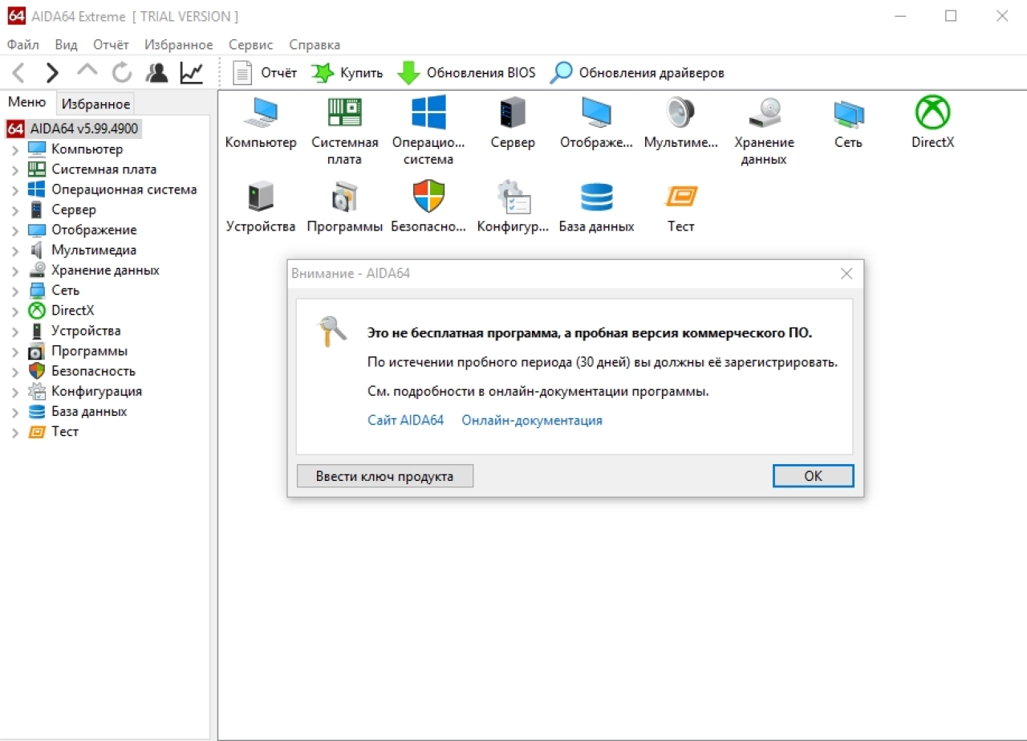The height and width of the screenshot is (741, 1027).
Task: Switch to the Избранное tab
Action: (95, 104)
